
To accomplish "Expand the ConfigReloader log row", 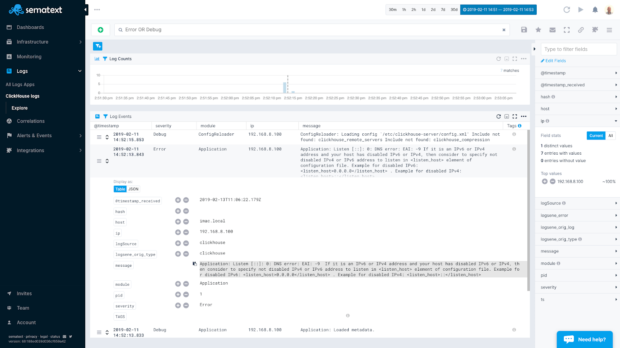I will (107, 137).
